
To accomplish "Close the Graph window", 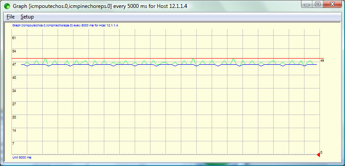I will 332,4.
